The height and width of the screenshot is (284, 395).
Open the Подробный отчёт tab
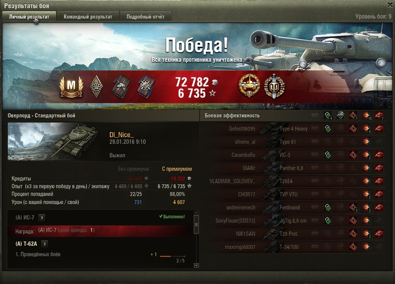(145, 17)
